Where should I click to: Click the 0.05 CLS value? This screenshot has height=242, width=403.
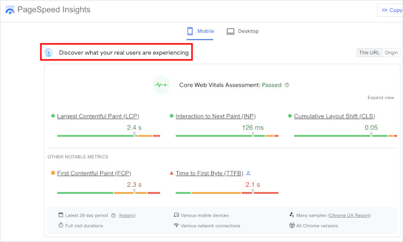pos(371,128)
